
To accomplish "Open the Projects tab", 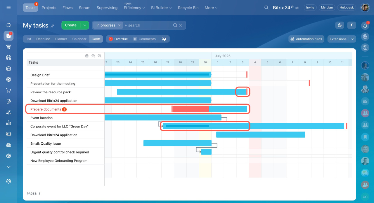I will click(x=49, y=8).
